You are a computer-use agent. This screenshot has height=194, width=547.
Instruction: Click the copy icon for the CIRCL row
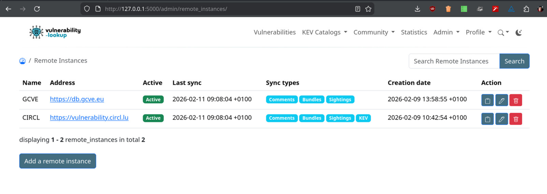(487, 119)
